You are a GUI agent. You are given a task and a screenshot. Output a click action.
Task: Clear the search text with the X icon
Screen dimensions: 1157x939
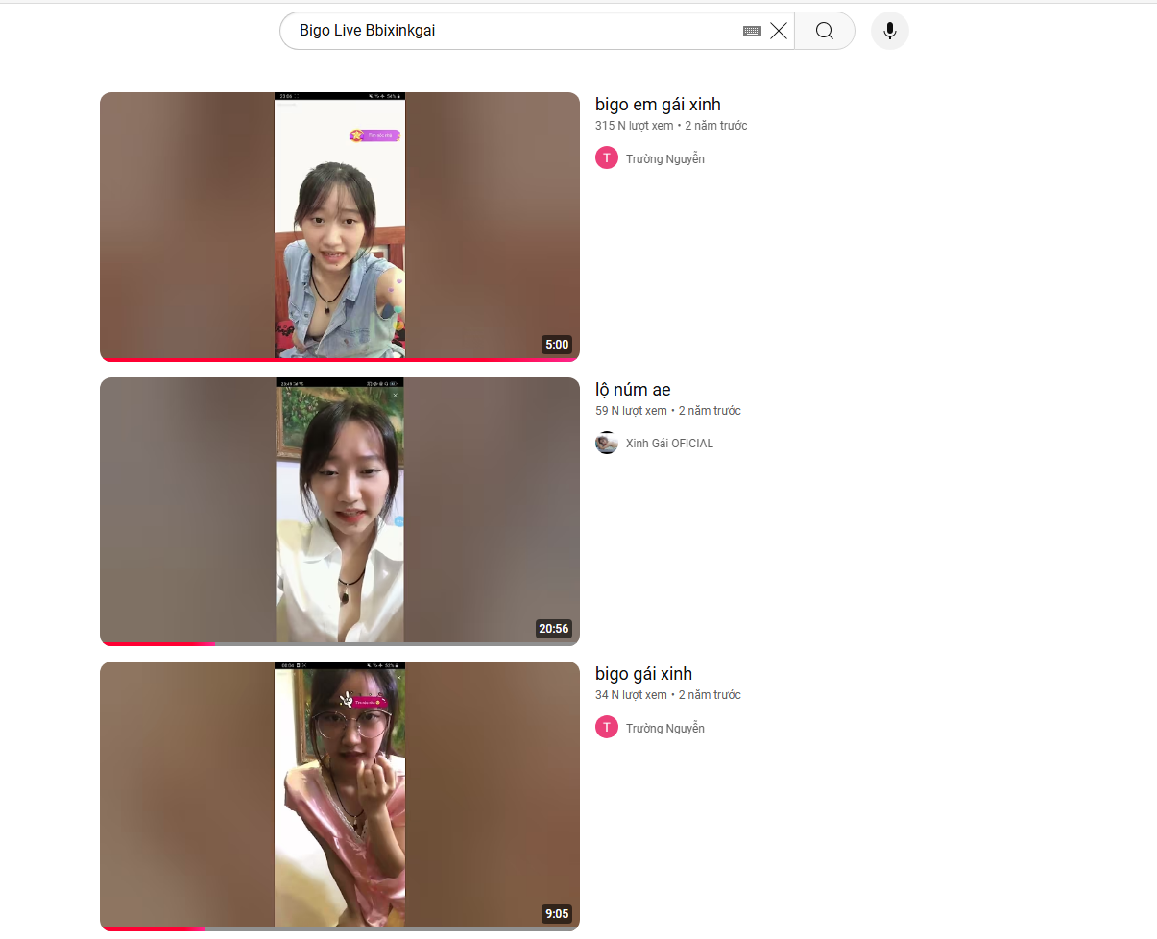tap(779, 31)
